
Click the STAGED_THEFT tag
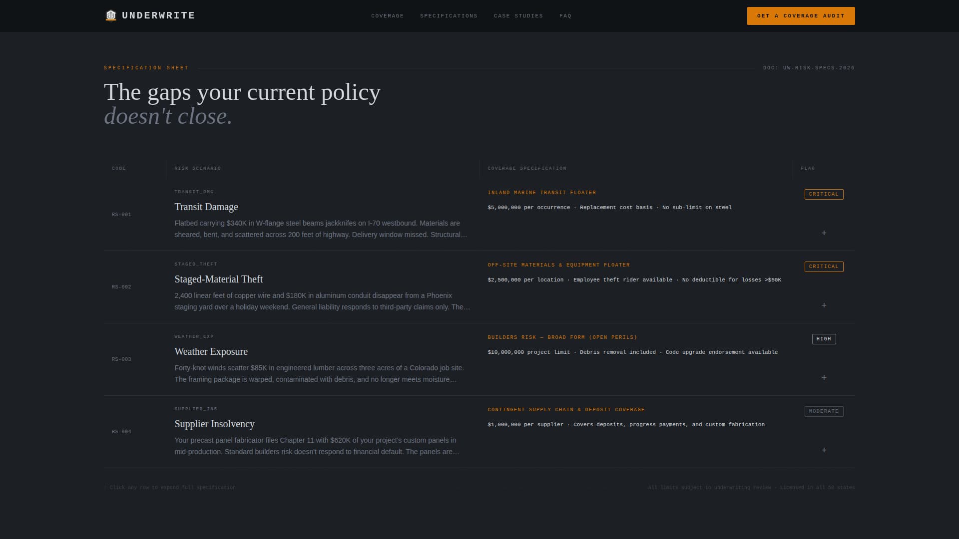[x=196, y=265]
